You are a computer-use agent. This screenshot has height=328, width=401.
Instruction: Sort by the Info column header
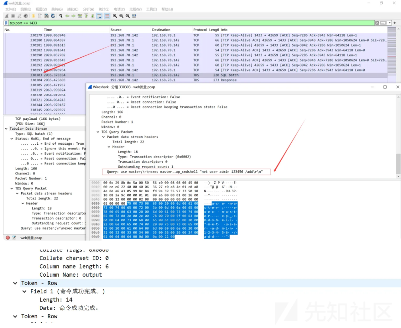pyautogui.click(x=303, y=30)
